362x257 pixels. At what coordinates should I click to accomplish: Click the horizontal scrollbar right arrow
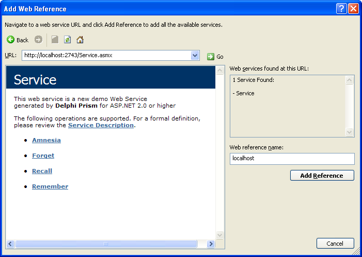pyautogui.click(x=211, y=244)
